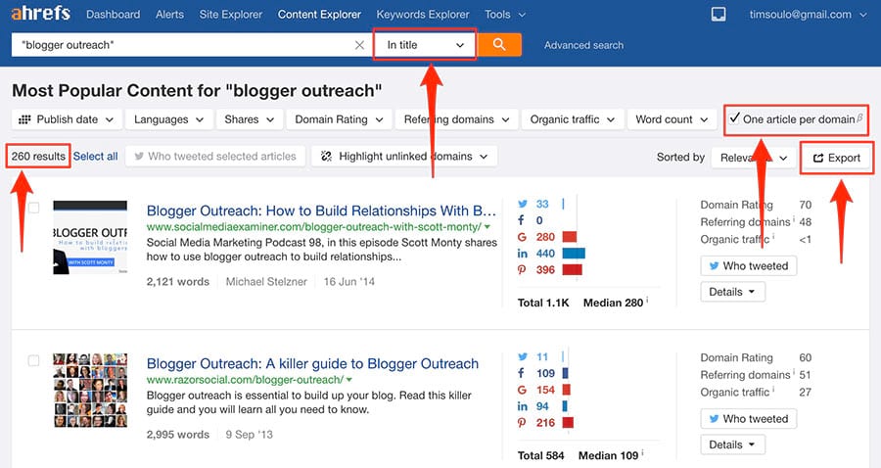Click the 260 results count
This screenshot has width=881, height=468.
tap(38, 157)
